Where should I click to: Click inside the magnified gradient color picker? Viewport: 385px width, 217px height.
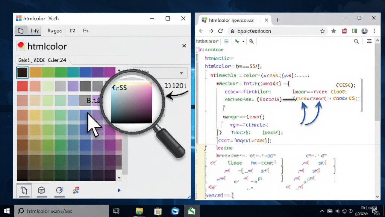[131, 103]
